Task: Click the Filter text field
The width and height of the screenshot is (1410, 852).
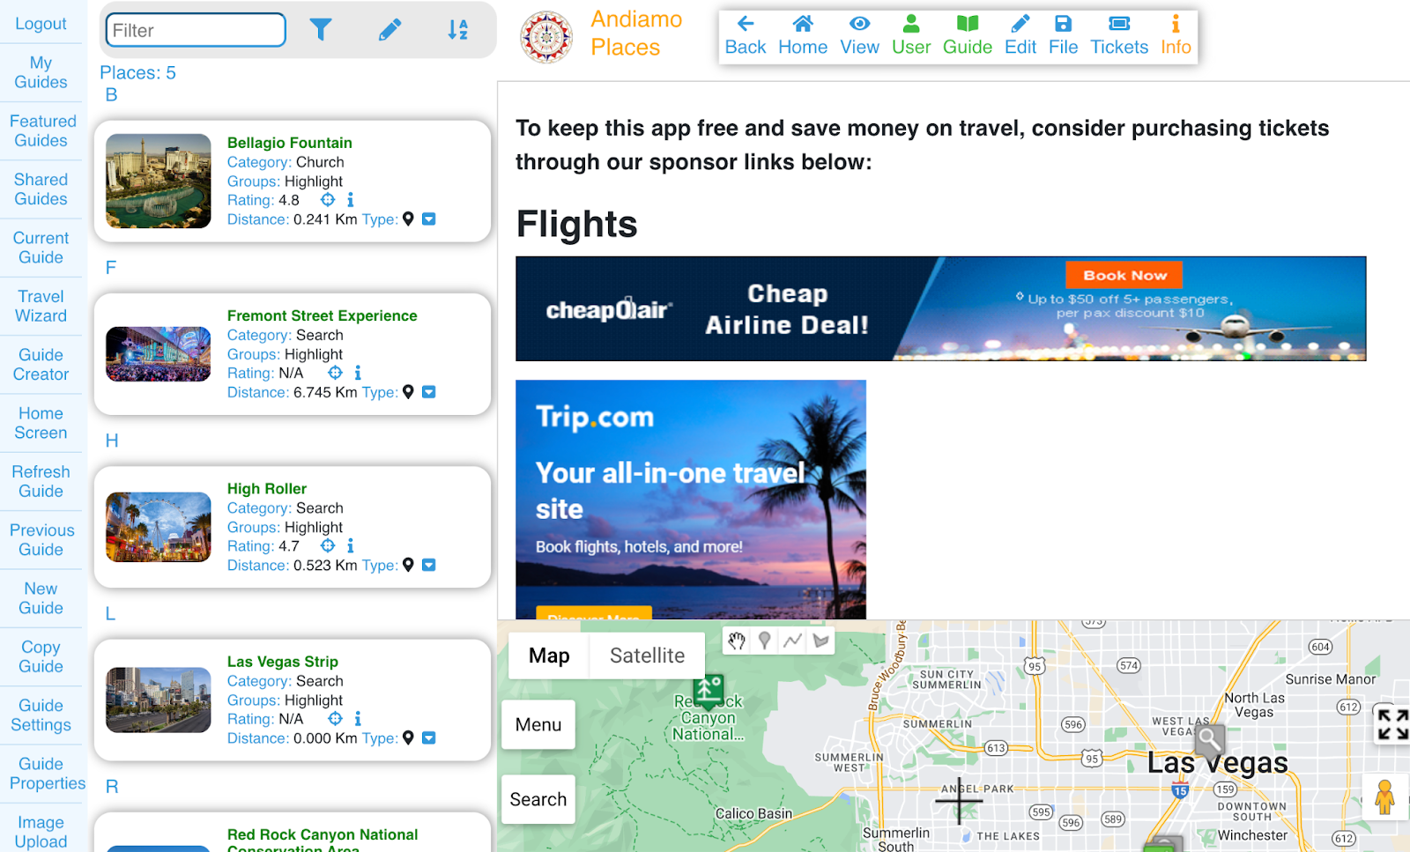Action: coord(196,30)
